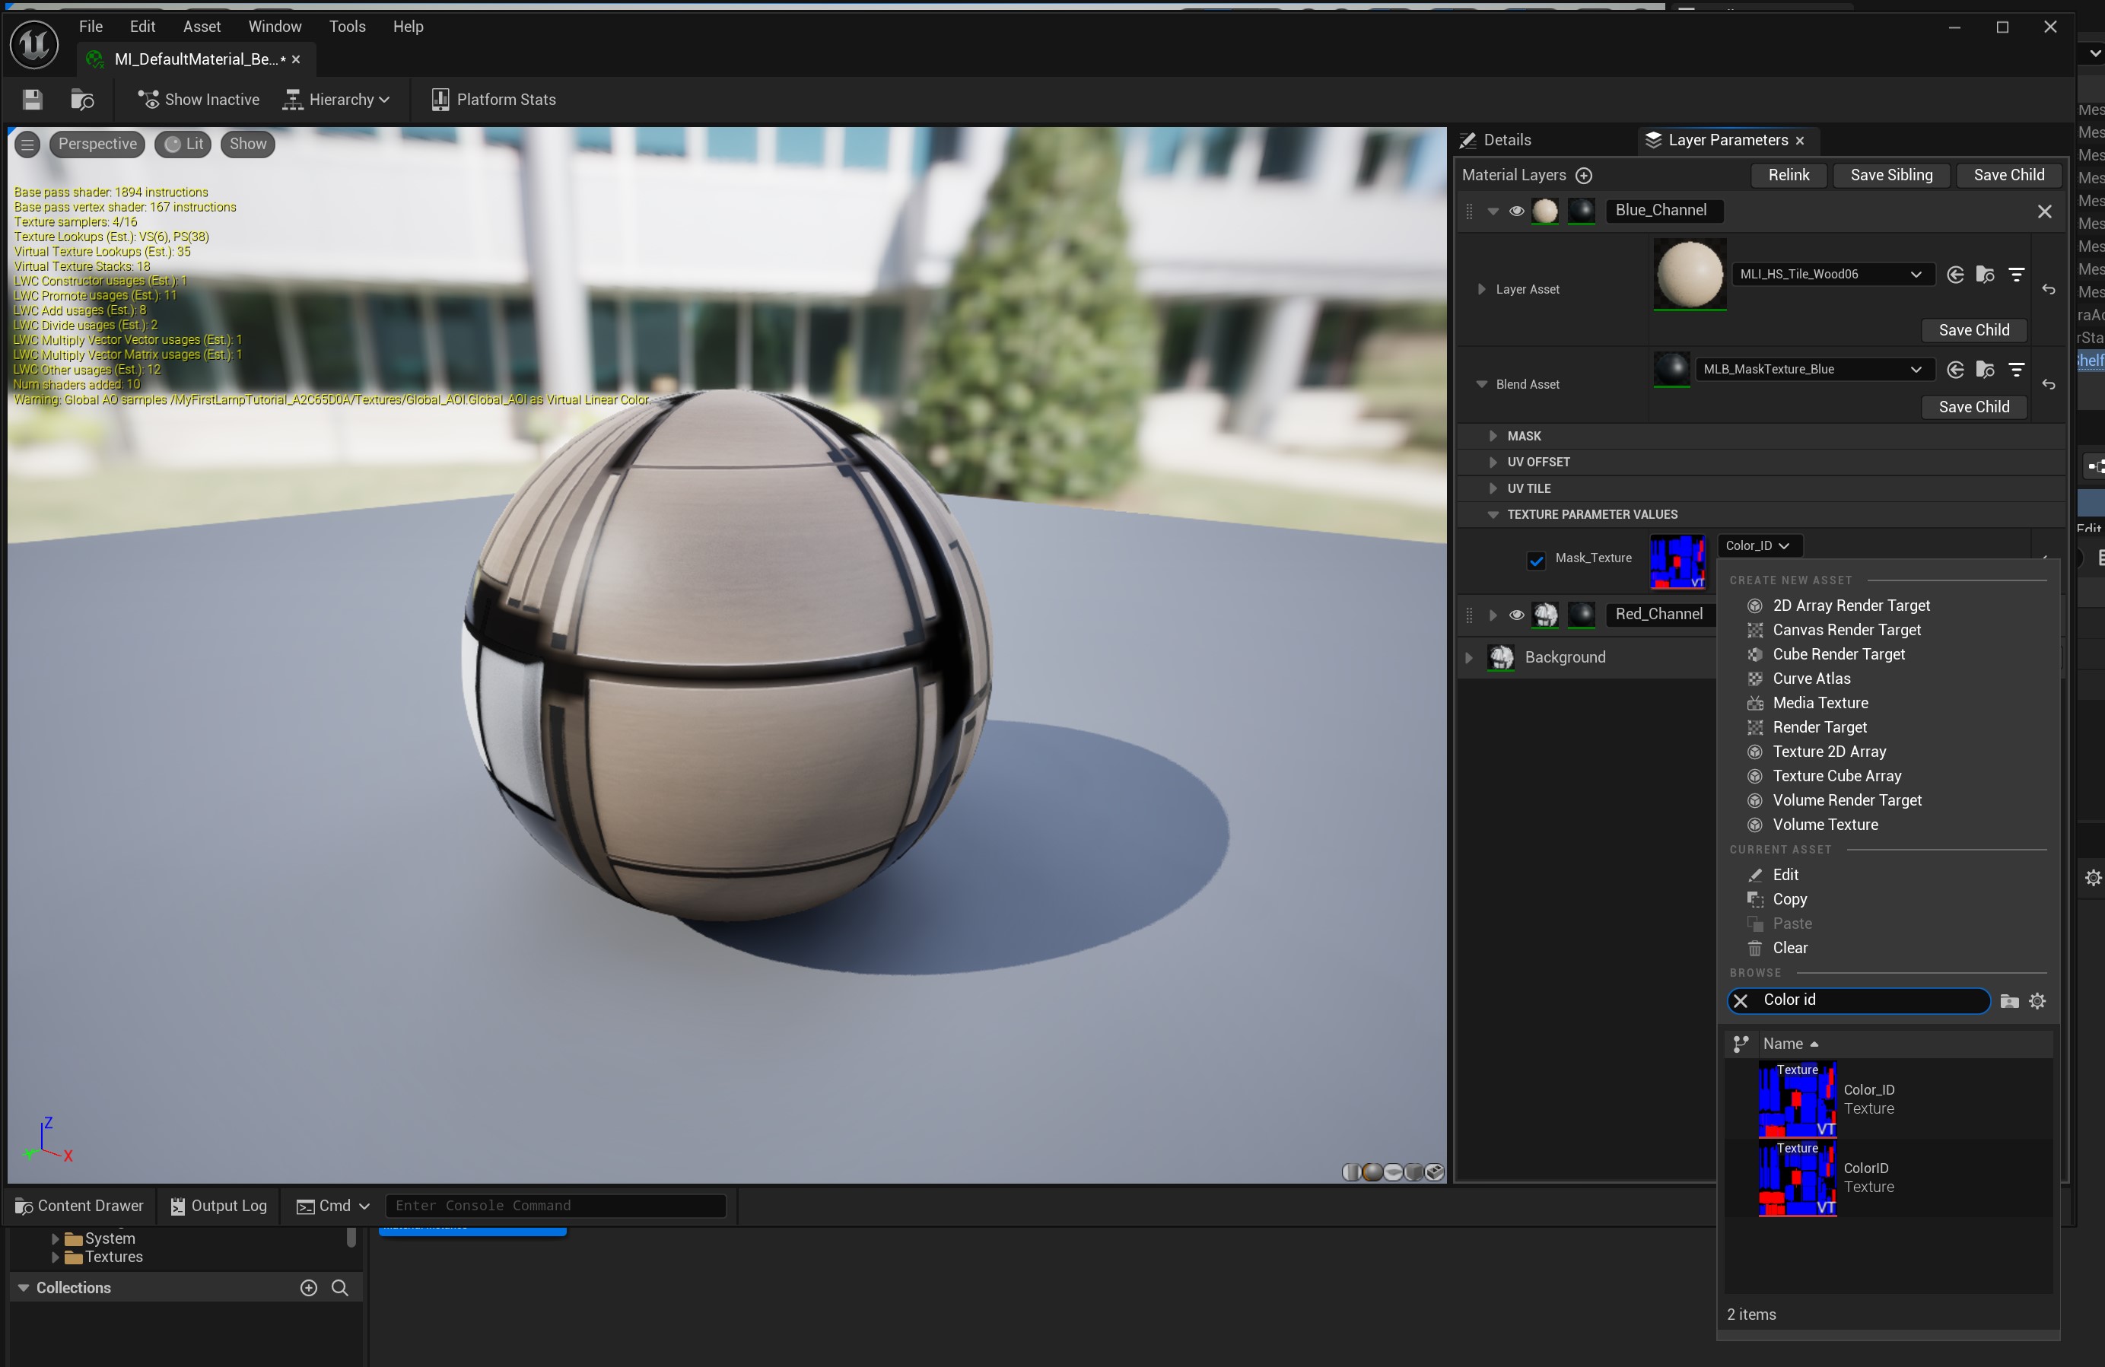The width and height of the screenshot is (2105, 1367).
Task: Click filter icon in Layer Asset row
Action: 2016,275
